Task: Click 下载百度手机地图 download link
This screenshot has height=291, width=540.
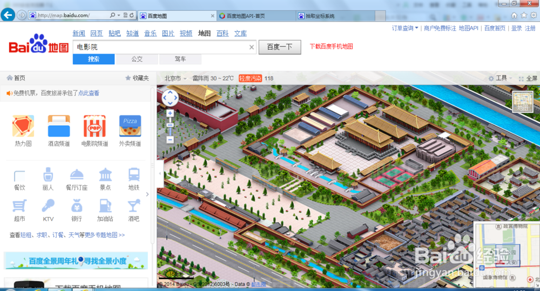Action: [x=332, y=46]
